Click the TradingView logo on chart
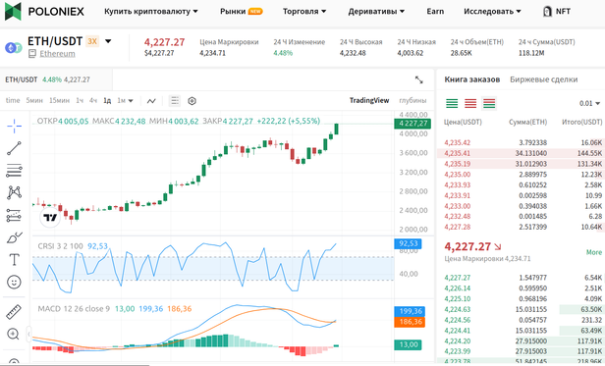 pos(50,218)
